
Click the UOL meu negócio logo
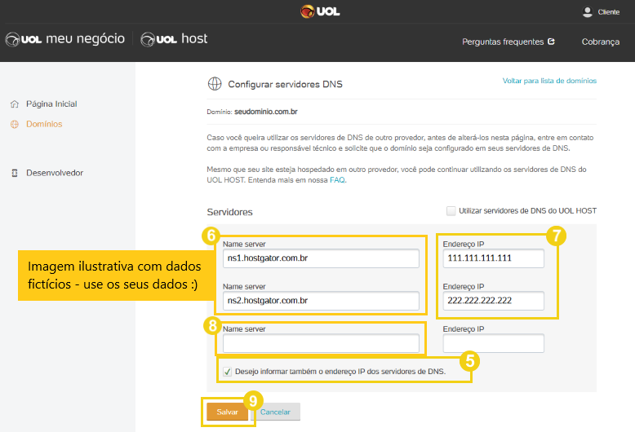(x=64, y=39)
